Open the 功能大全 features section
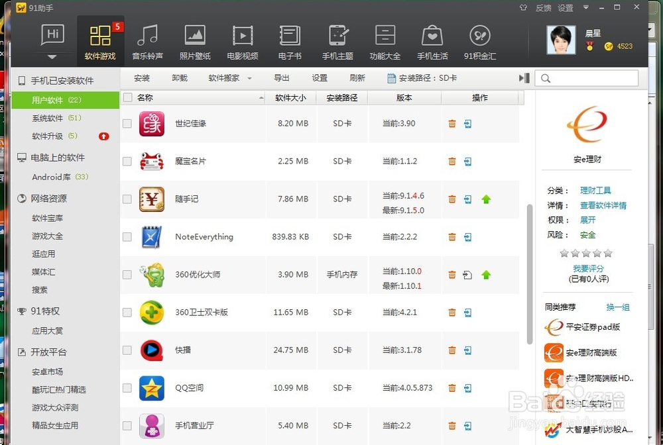This screenshot has height=445, width=663. point(385,42)
